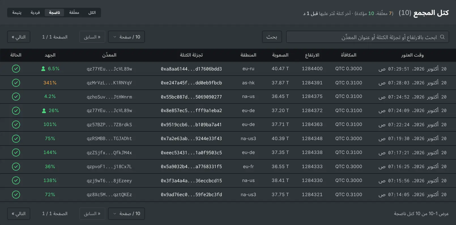Click the status check icon for block 1284375
The image size is (456, 225).
[16, 97]
